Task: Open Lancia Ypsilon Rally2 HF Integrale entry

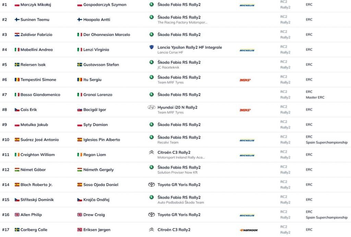Action: pos(190,47)
